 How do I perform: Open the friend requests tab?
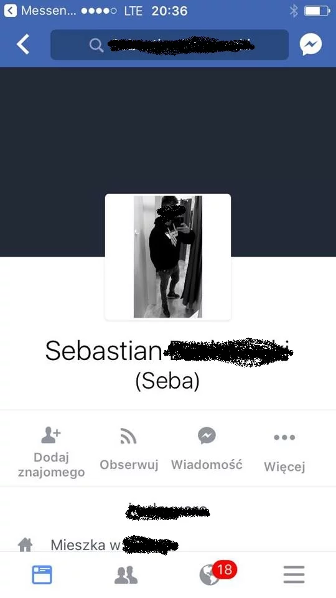126,575
